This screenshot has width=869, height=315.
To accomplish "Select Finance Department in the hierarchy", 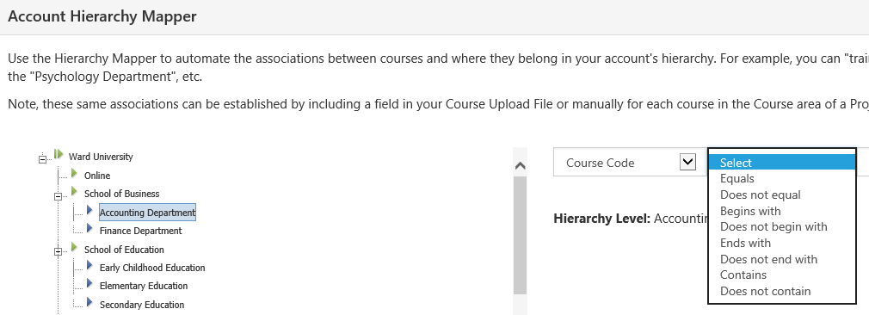I will tap(141, 231).
